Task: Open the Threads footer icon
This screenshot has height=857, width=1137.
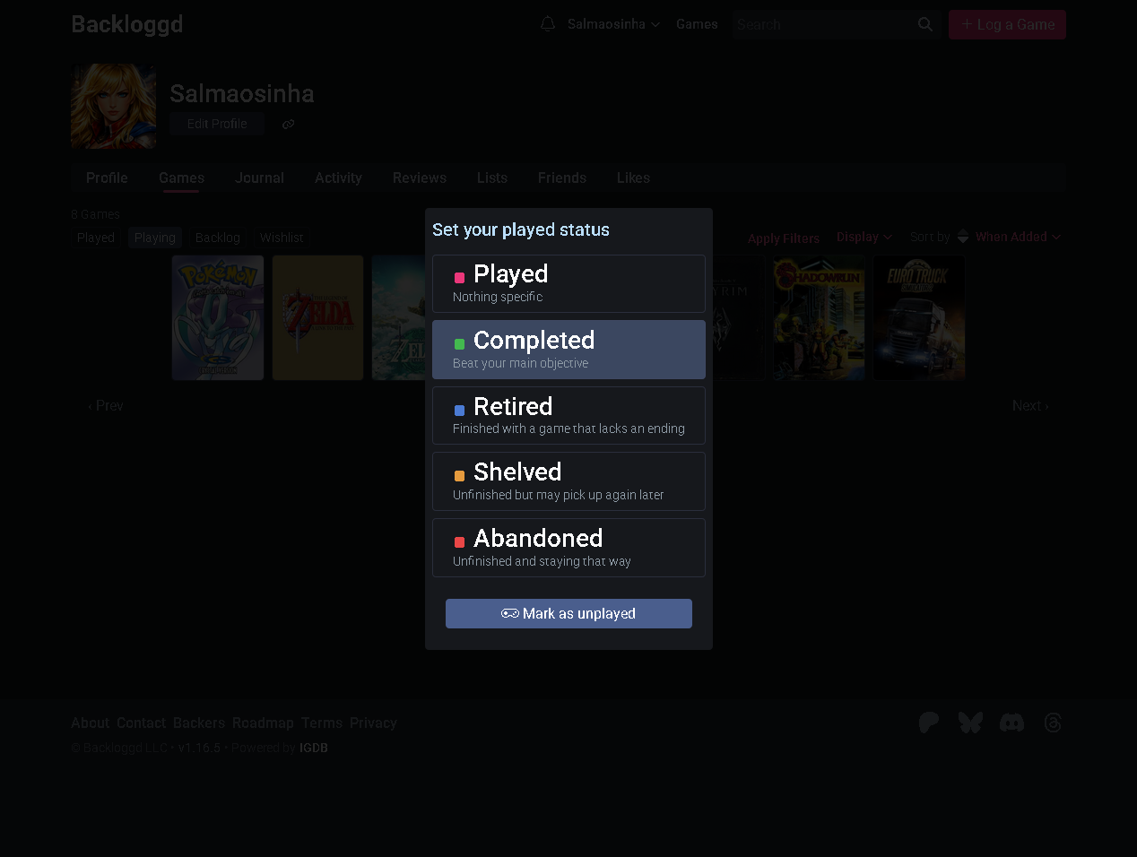Action: click(x=1053, y=723)
